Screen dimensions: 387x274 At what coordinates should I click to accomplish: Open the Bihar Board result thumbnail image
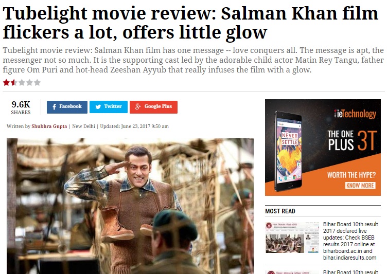[292, 238]
